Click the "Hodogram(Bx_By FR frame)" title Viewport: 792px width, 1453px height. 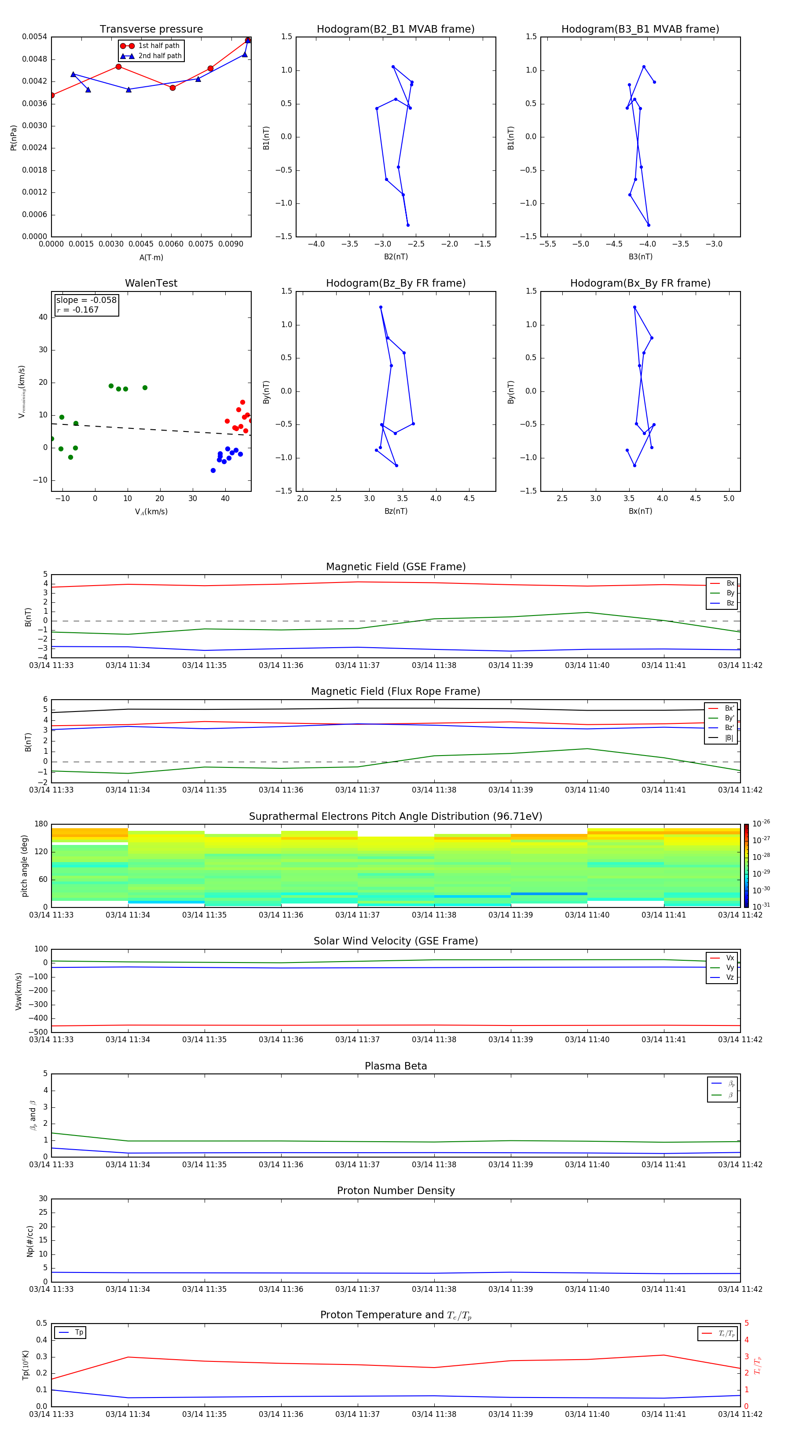point(640,283)
